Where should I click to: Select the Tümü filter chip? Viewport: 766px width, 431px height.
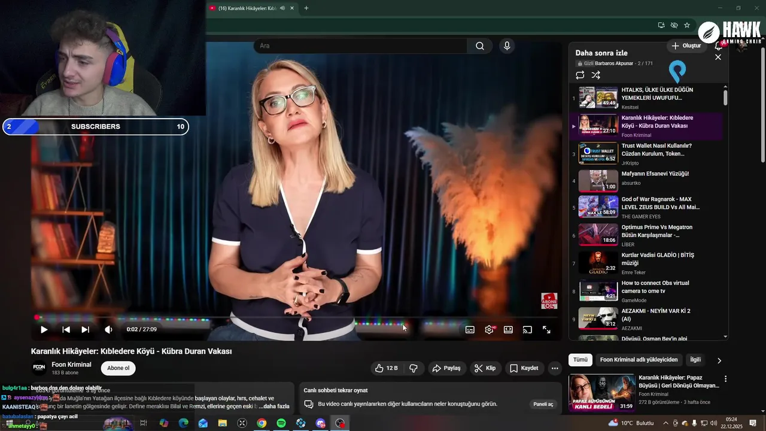[580, 360]
